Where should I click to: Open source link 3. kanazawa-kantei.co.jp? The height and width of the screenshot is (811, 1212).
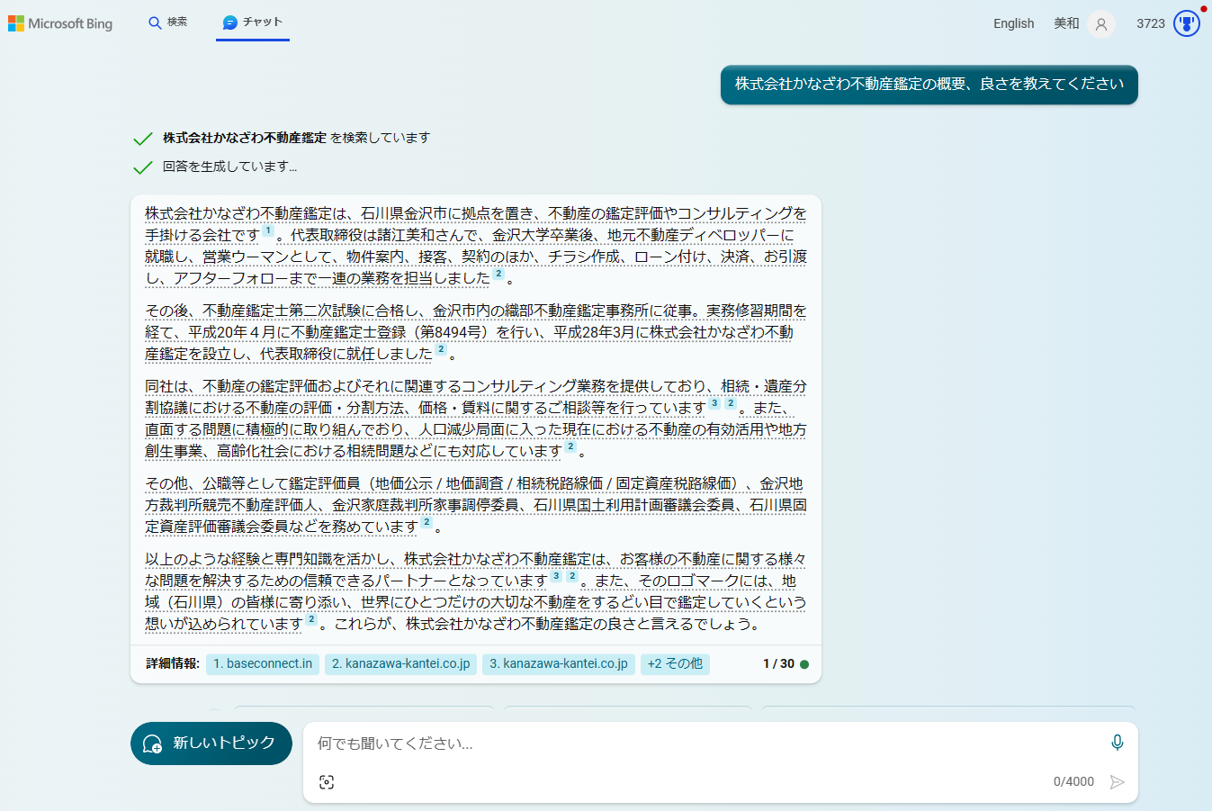(x=558, y=664)
